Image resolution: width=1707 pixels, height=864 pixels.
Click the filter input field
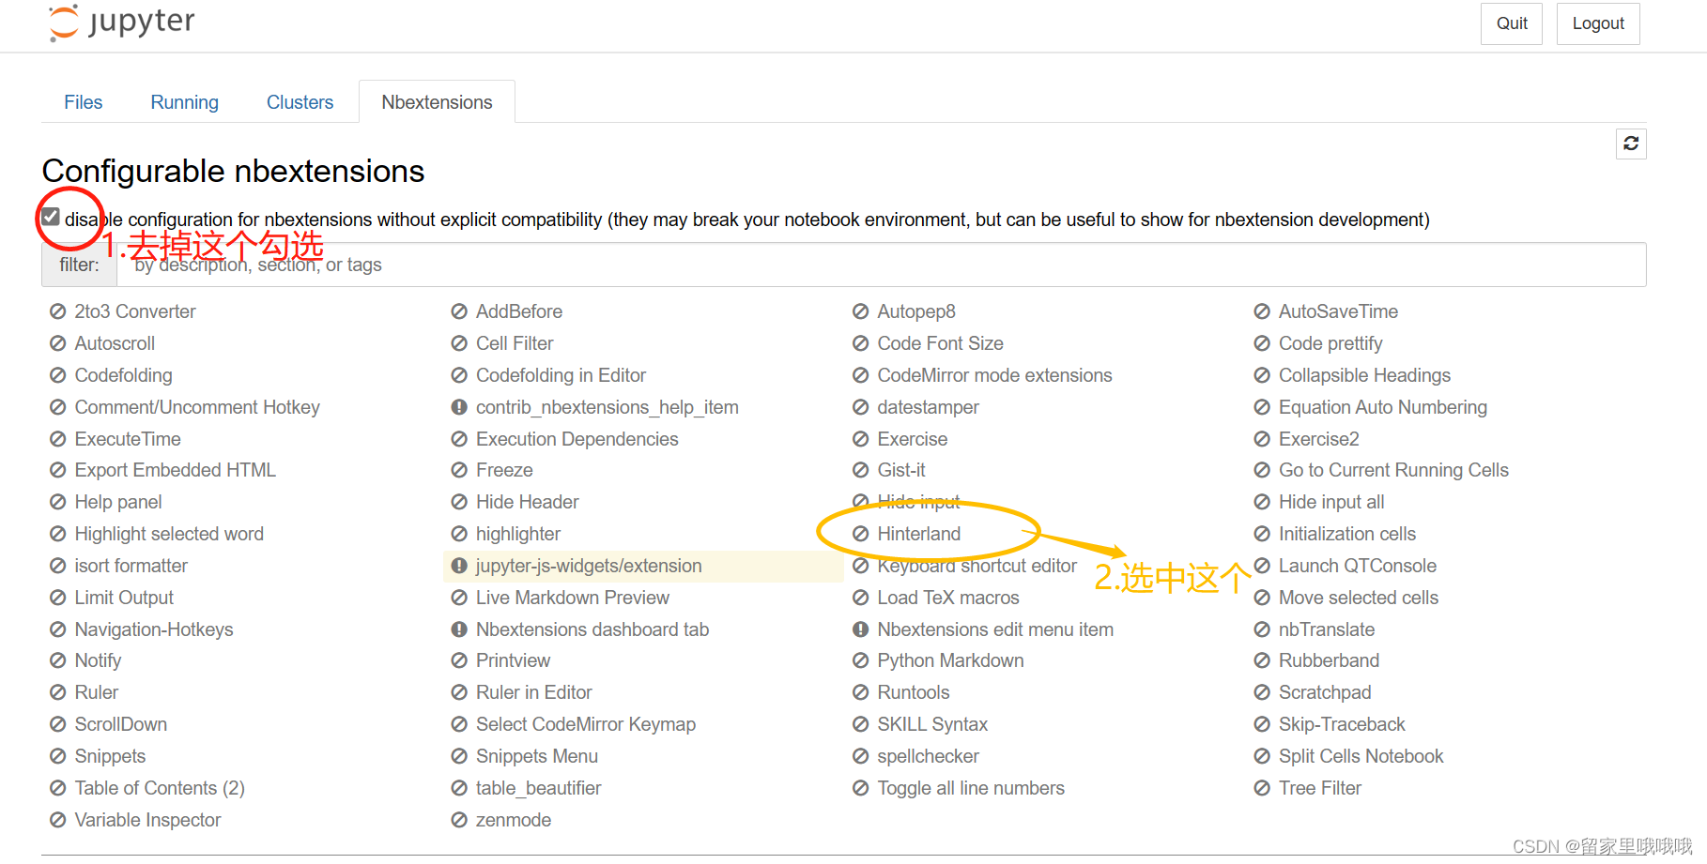(881, 265)
